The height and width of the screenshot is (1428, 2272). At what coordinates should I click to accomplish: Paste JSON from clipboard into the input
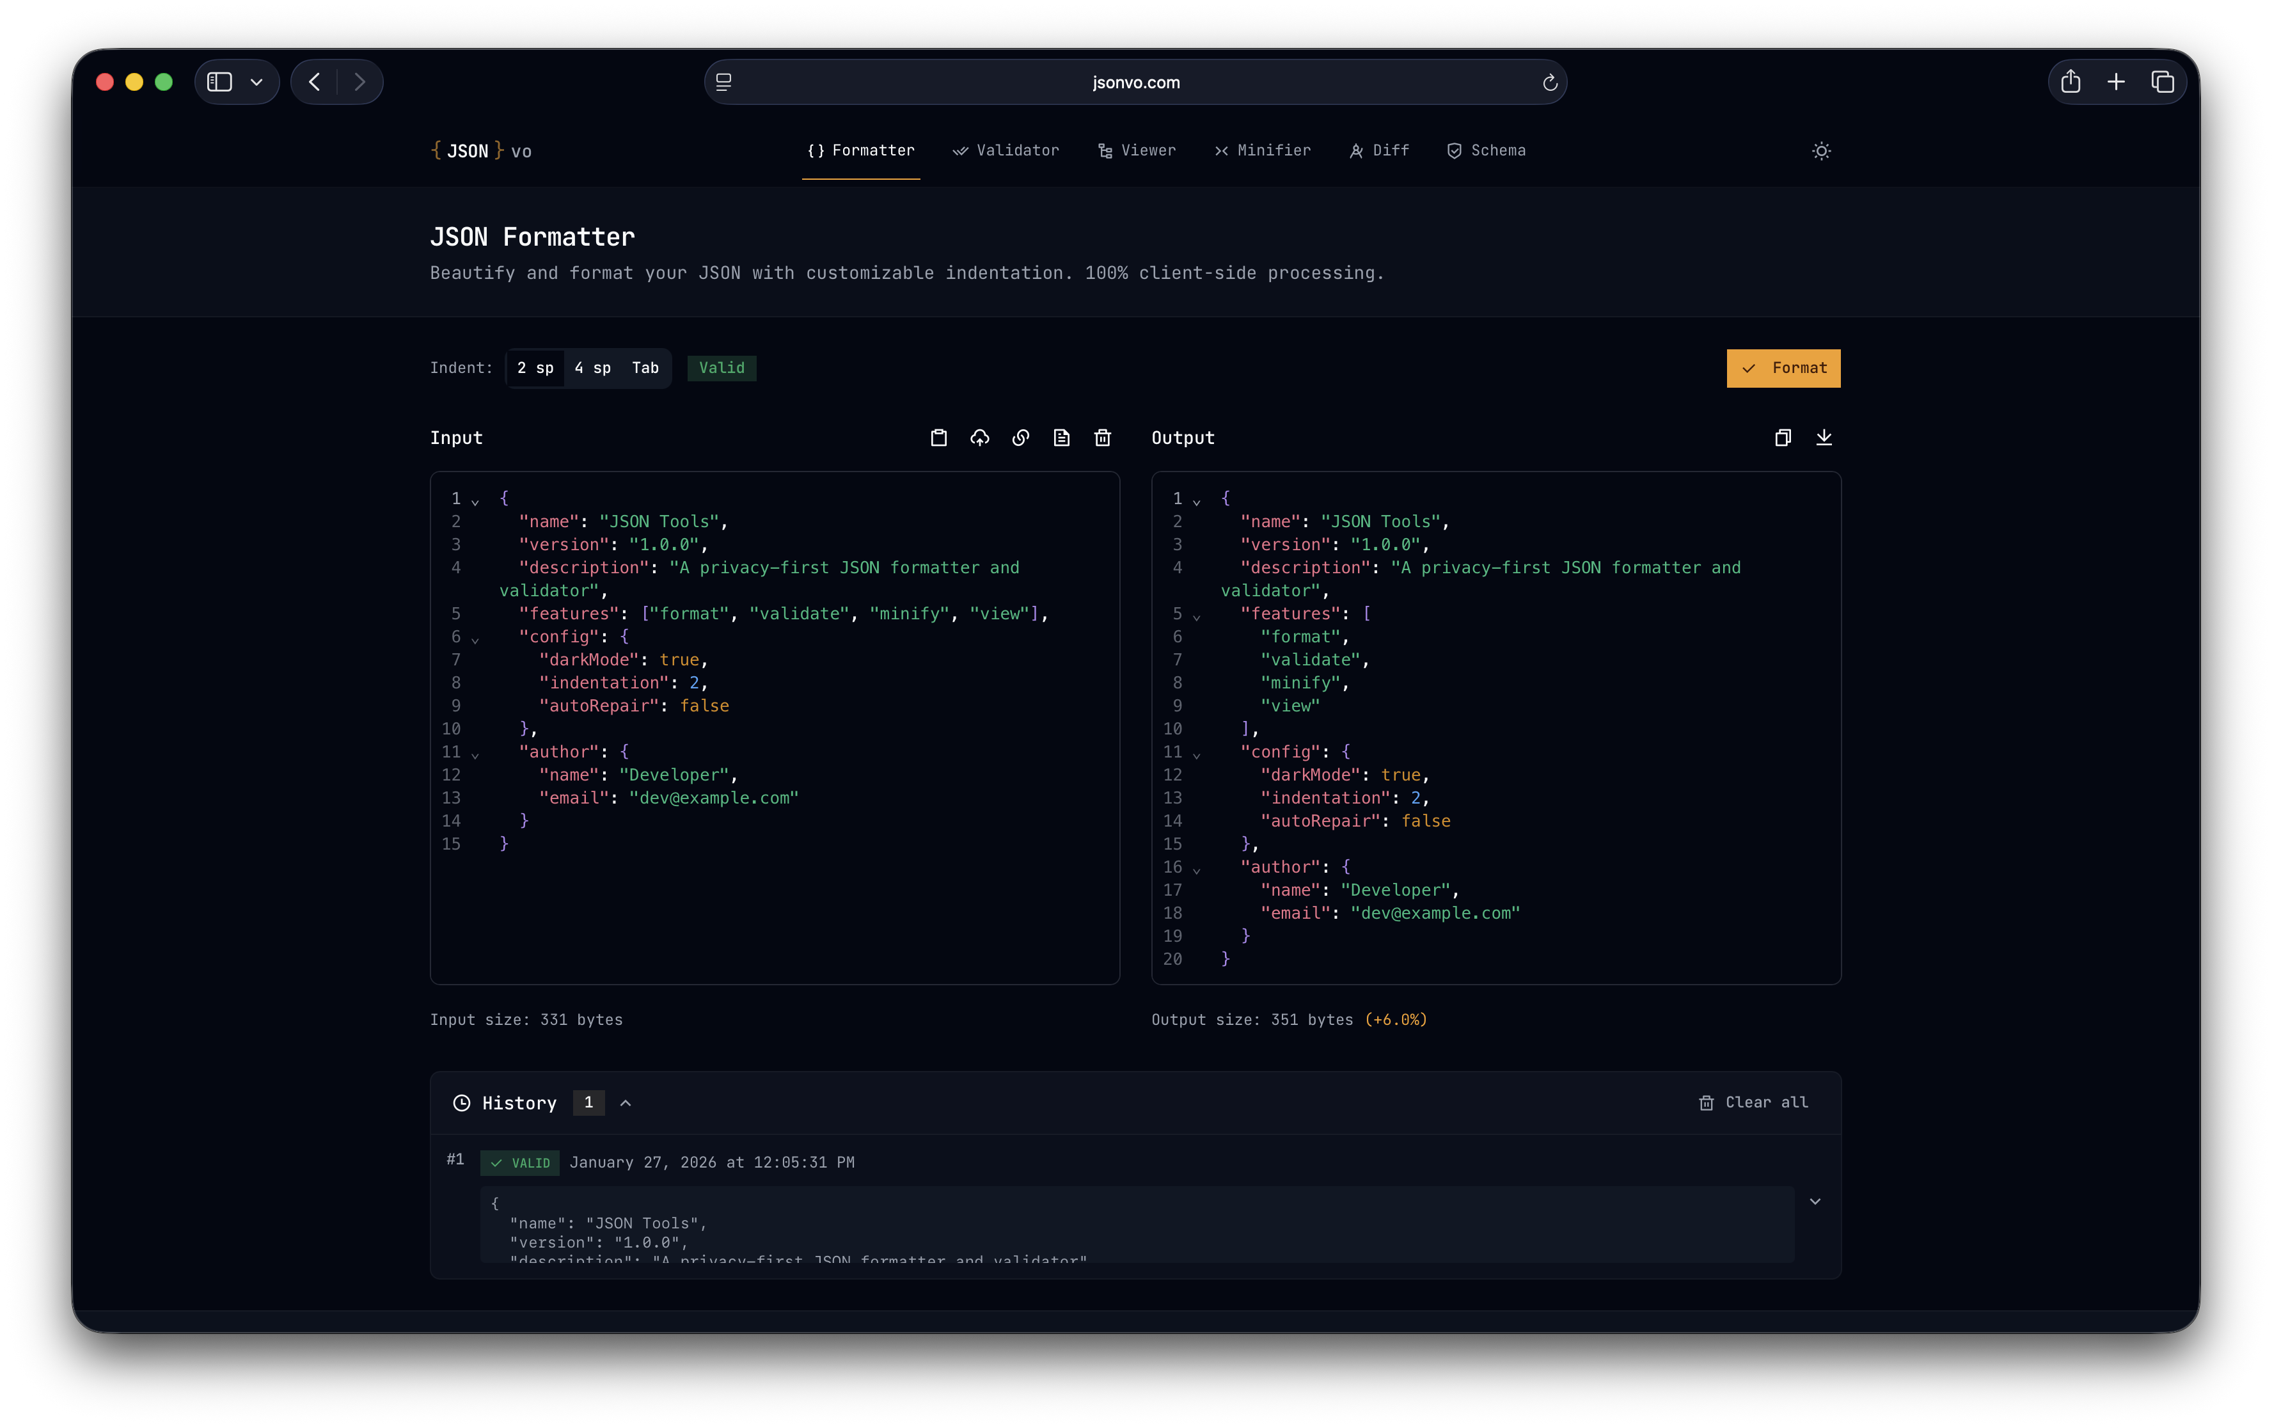939,438
